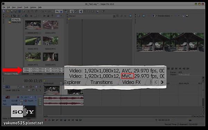This screenshot has width=208, height=130.
Task: Select the All Media tree item
Action: [15, 20]
